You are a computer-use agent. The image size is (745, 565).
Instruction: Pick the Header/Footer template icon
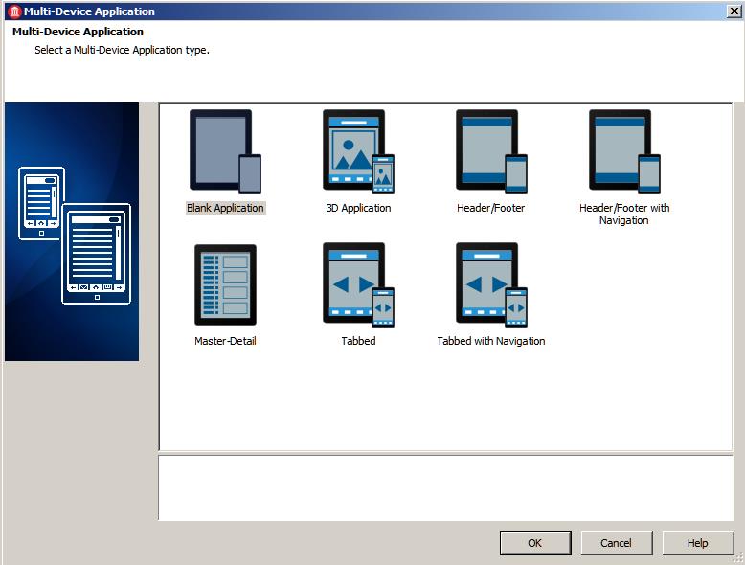(491, 151)
